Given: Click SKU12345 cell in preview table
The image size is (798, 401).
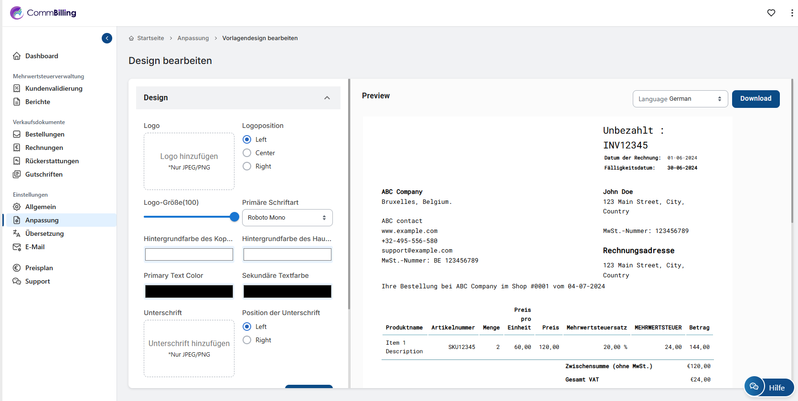Looking at the screenshot, I should click(x=462, y=347).
